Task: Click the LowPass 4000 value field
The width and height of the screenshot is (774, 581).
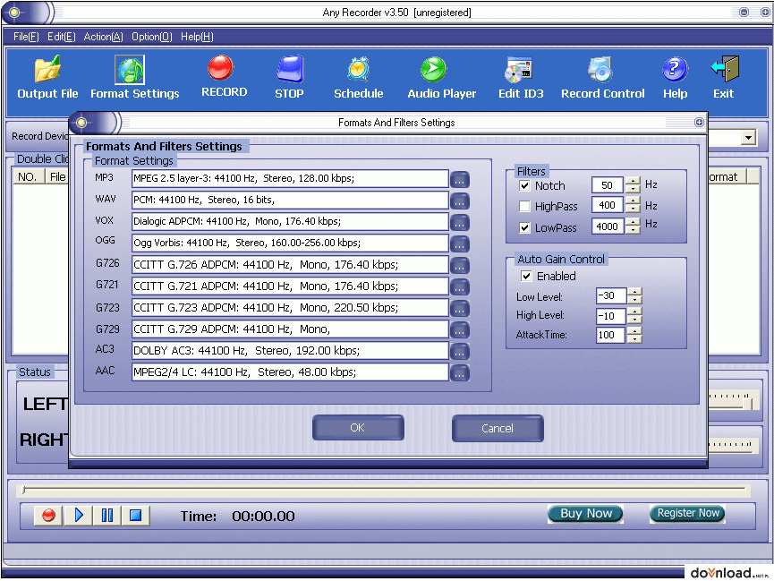Action: (608, 226)
